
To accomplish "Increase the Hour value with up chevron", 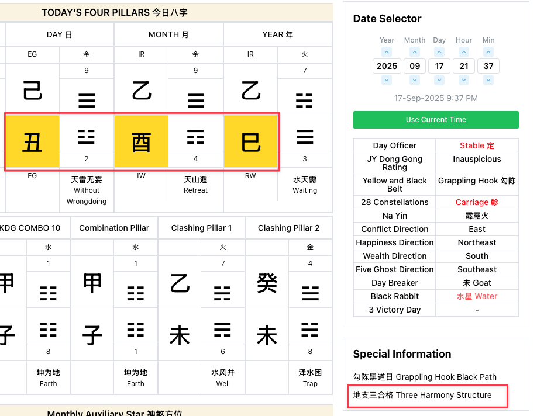I will [x=464, y=53].
